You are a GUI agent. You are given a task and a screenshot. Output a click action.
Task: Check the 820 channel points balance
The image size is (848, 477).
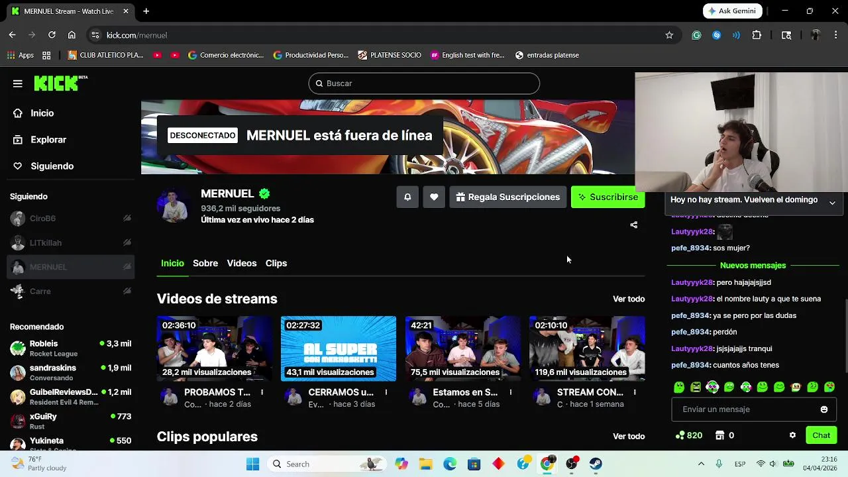[x=688, y=435]
